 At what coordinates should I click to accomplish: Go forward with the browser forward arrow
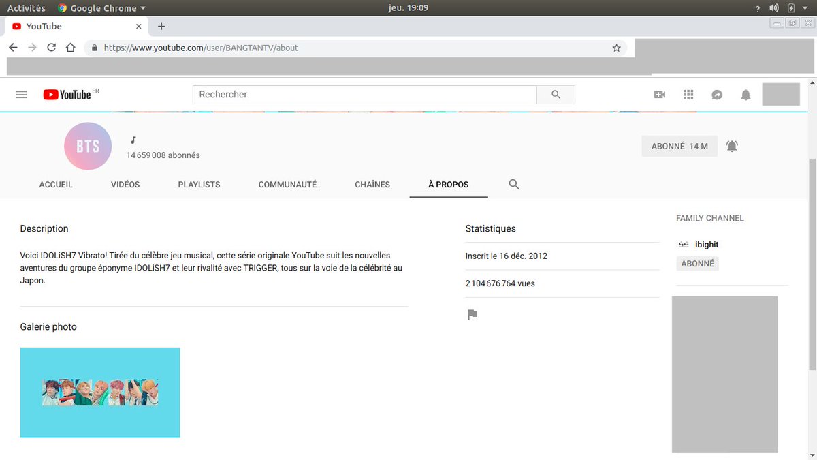32,48
